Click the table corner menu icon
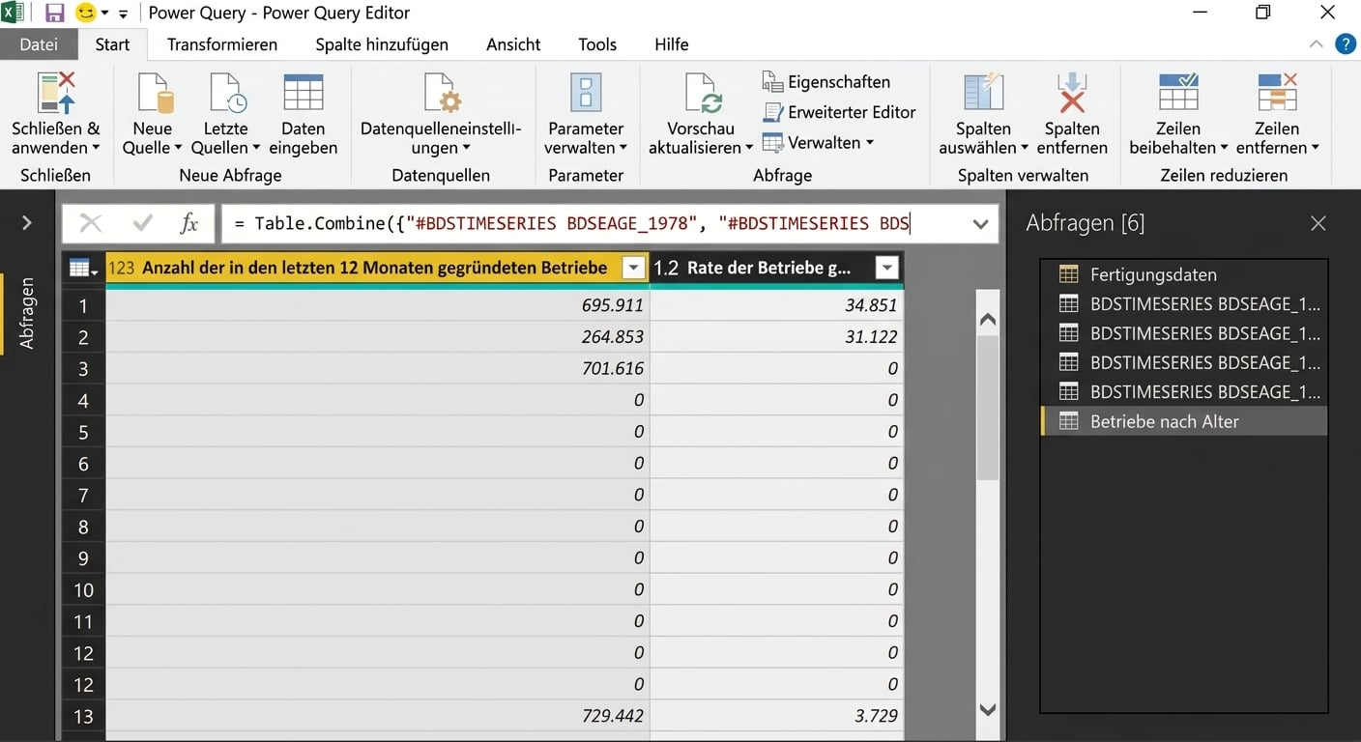This screenshot has height=742, width=1361. 83,269
